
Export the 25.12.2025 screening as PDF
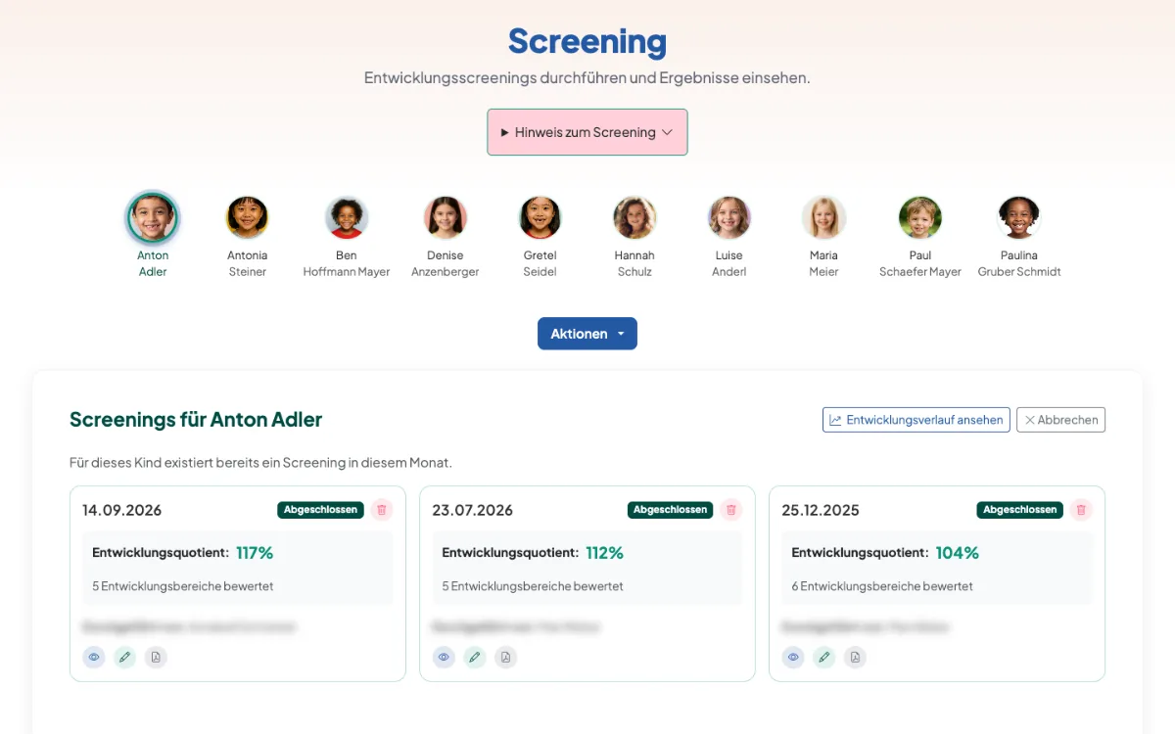coord(855,657)
